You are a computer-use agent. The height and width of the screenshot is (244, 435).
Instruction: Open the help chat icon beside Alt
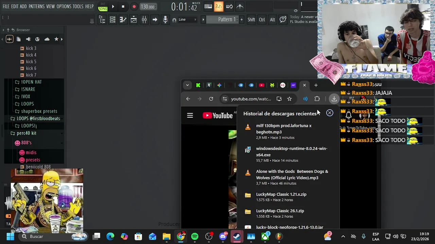pyautogui.click(x=283, y=20)
